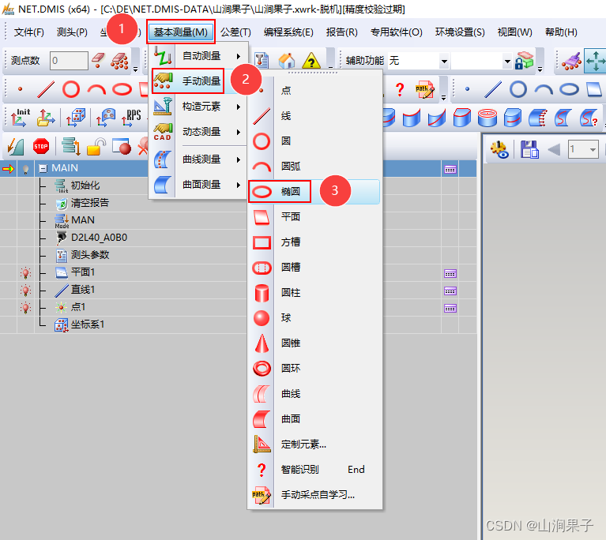Expand the 曲线测量 submenu
The height and width of the screenshot is (540, 606).
tap(201, 159)
